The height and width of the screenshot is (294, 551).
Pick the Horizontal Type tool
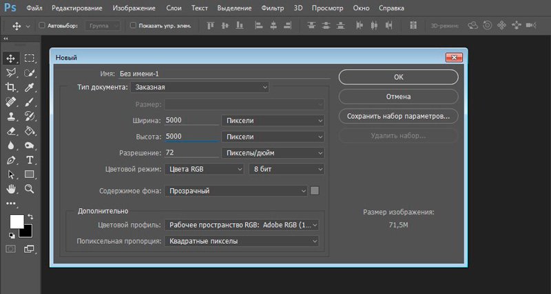point(30,160)
